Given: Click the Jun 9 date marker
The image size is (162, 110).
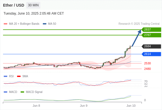Looking at the screenshot, I should (x=83, y=106).
